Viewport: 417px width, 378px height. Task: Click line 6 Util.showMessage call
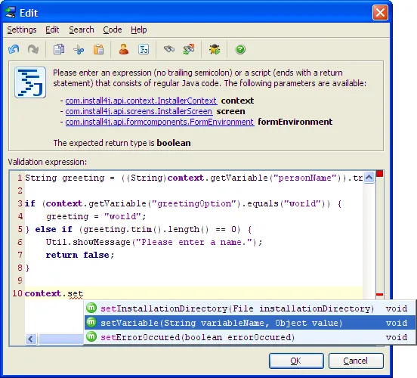tap(154, 242)
